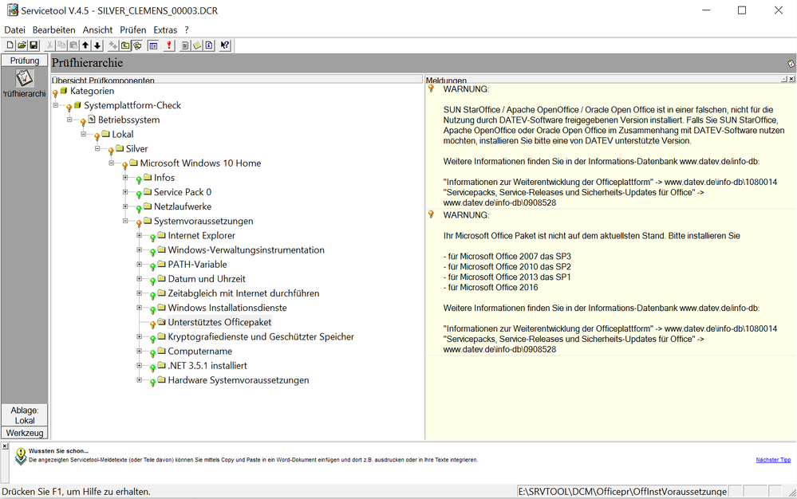Collapse the Systemvoraussetzungen tree node
Viewport: 797px width, 499px height.
coord(125,221)
